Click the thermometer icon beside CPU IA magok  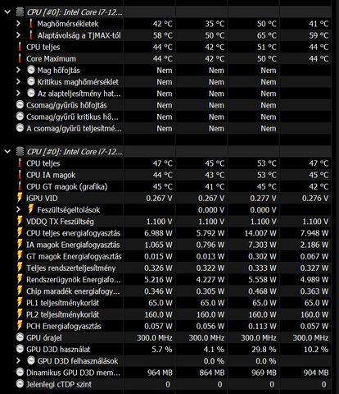tap(20, 175)
